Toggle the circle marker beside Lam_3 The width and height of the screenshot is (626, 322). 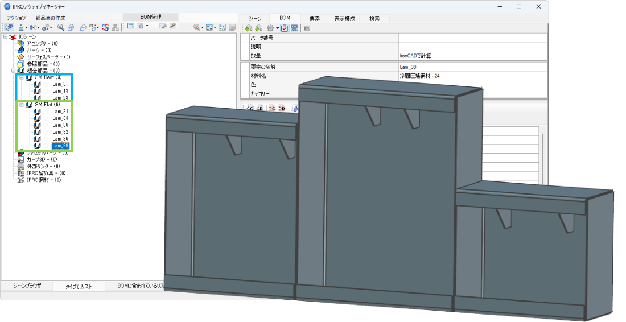[46, 85]
